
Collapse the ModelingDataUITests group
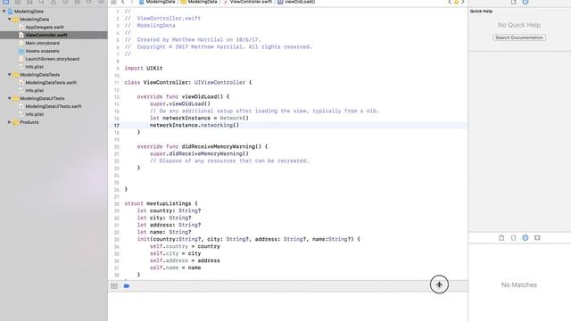coord(10,98)
